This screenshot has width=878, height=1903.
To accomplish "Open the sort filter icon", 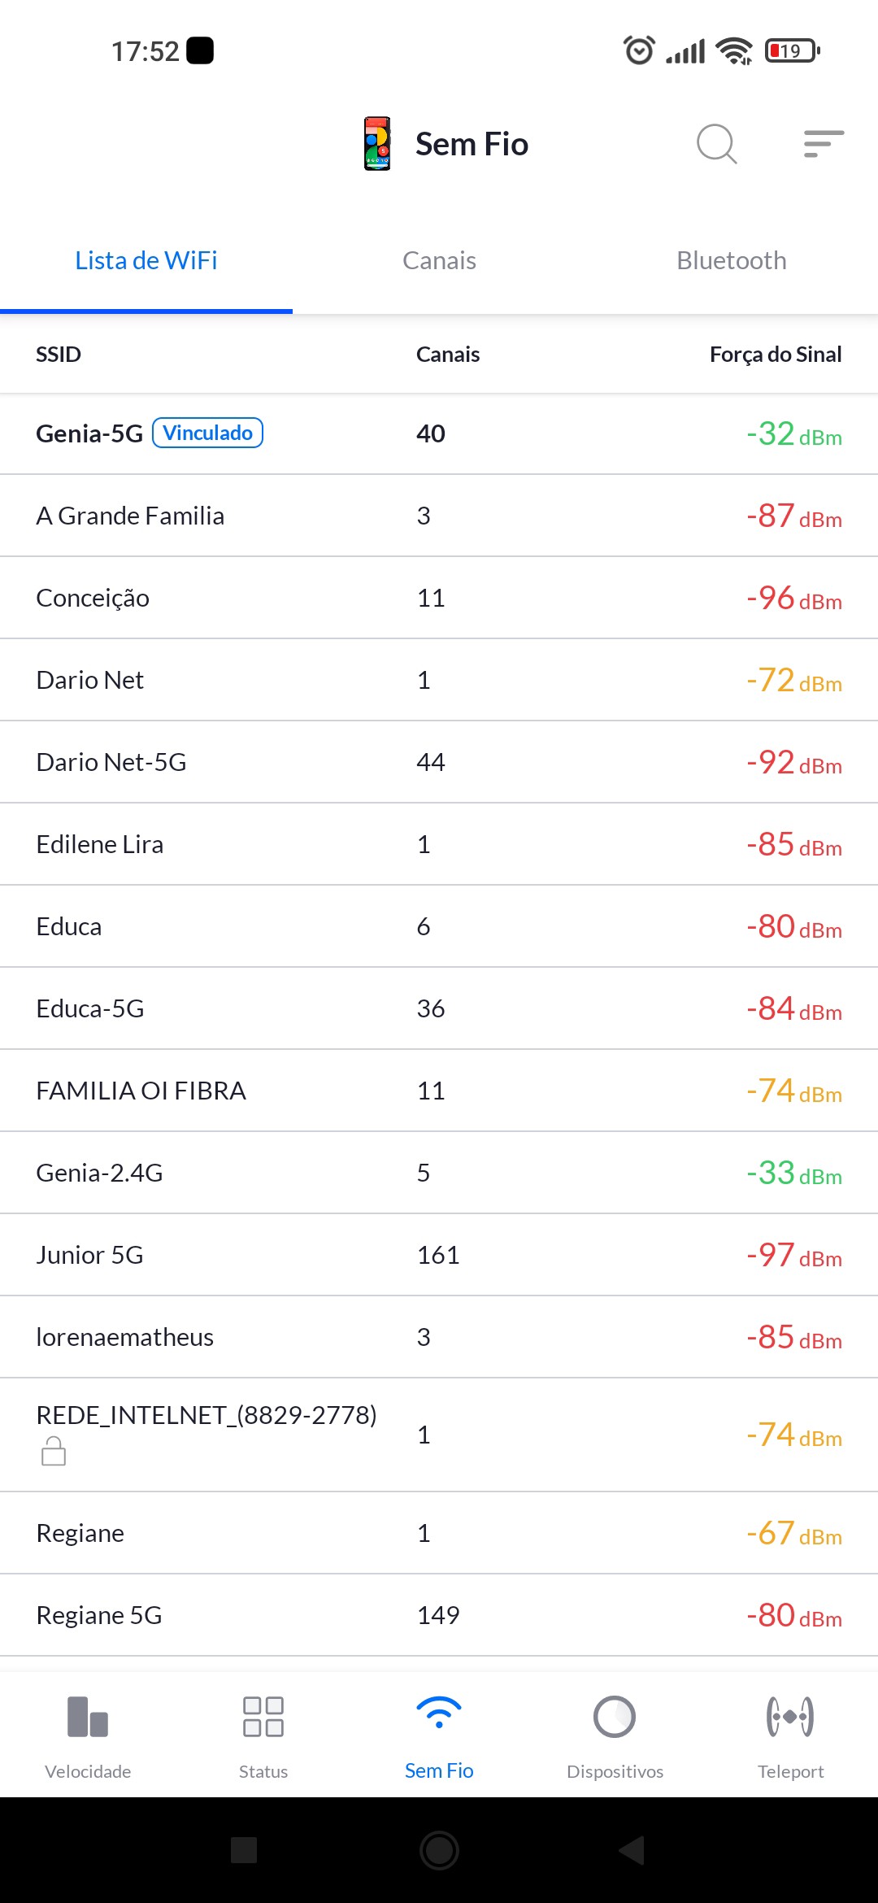I will pos(823,144).
